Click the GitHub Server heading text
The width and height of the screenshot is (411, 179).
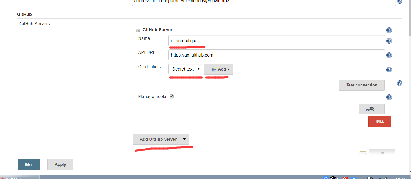click(x=157, y=30)
